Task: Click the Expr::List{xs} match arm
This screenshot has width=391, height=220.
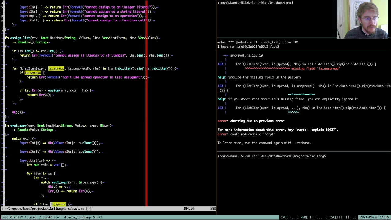Action: (37, 160)
